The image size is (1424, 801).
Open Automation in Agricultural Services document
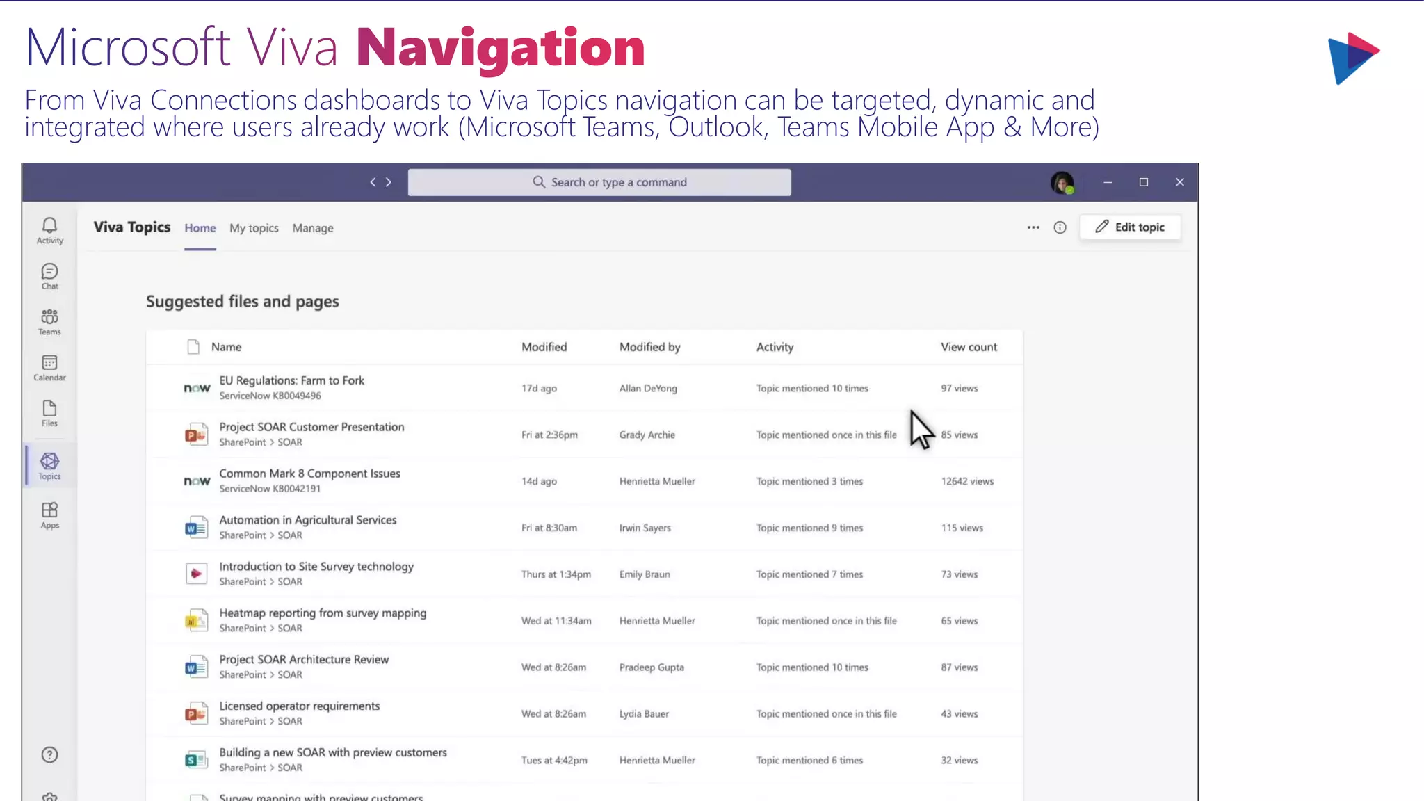[308, 520]
